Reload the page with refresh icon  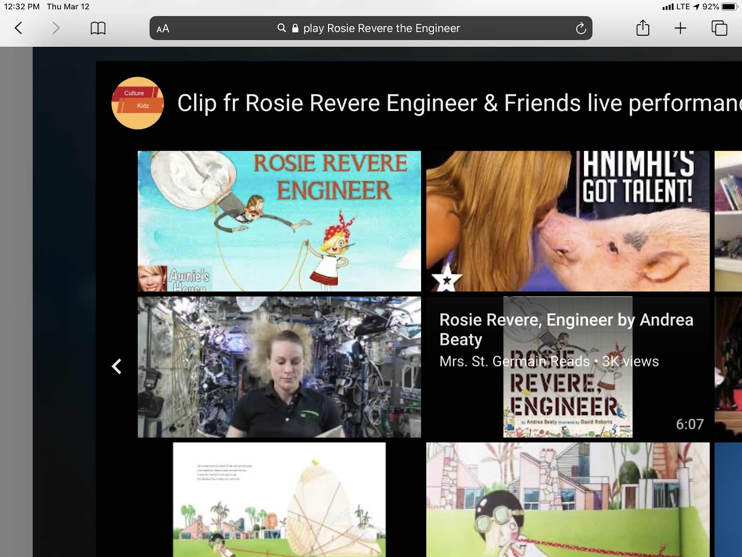point(581,29)
